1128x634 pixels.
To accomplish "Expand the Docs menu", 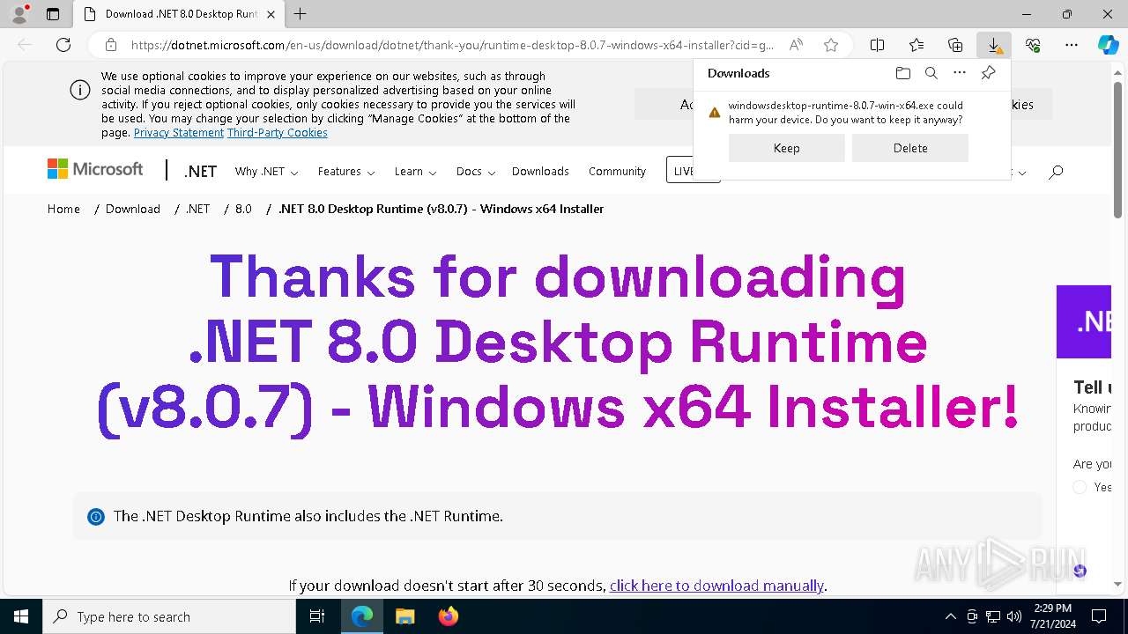I will pyautogui.click(x=476, y=172).
